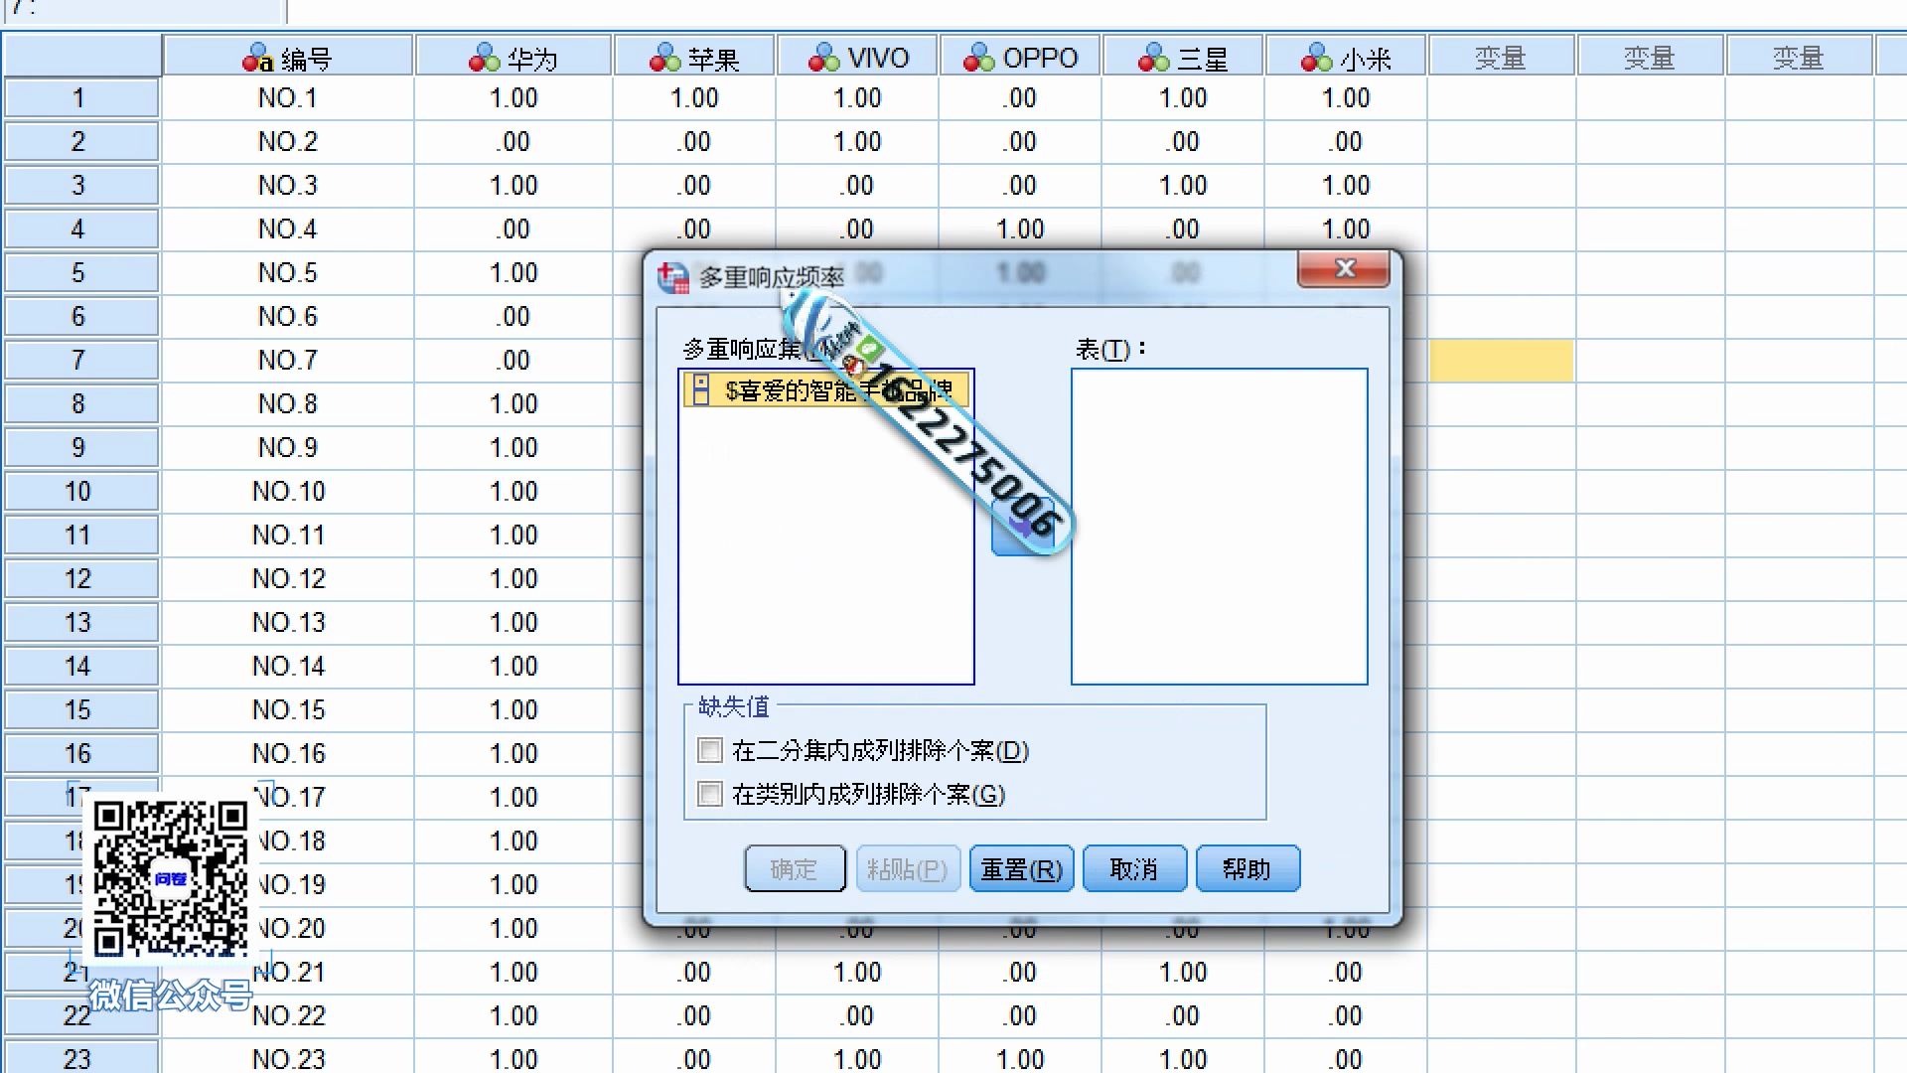
Task: Select row header 1
Action: click(79, 98)
